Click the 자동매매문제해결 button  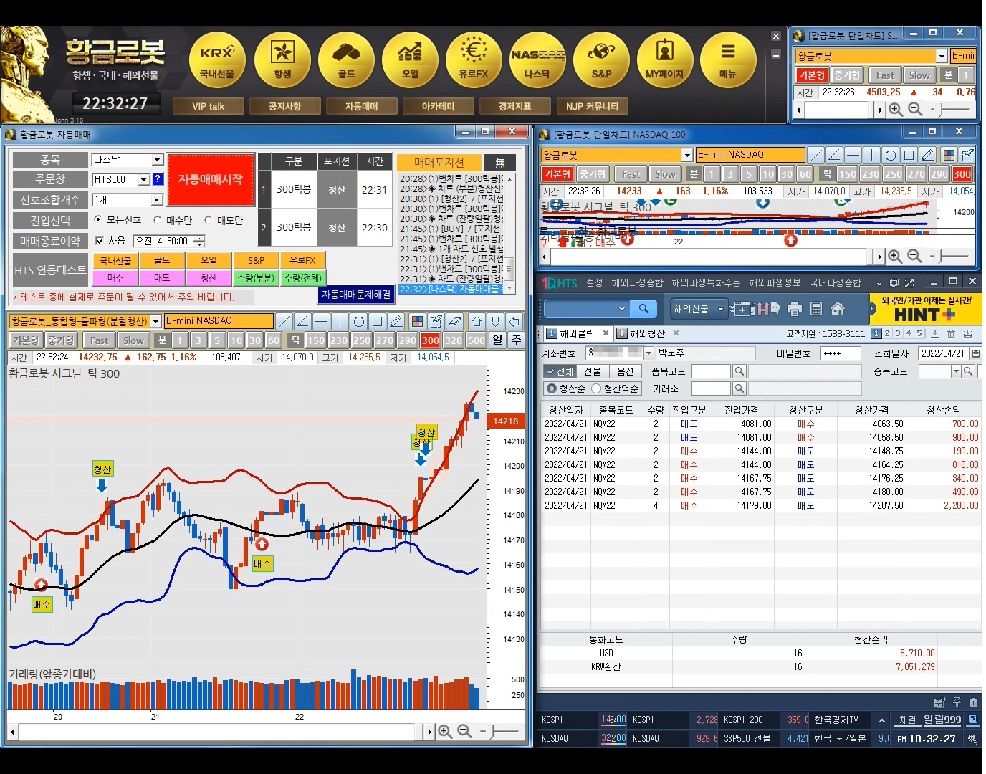tap(356, 295)
